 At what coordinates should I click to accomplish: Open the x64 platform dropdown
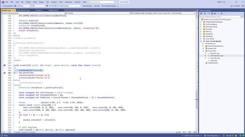click(x=38, y=6)
